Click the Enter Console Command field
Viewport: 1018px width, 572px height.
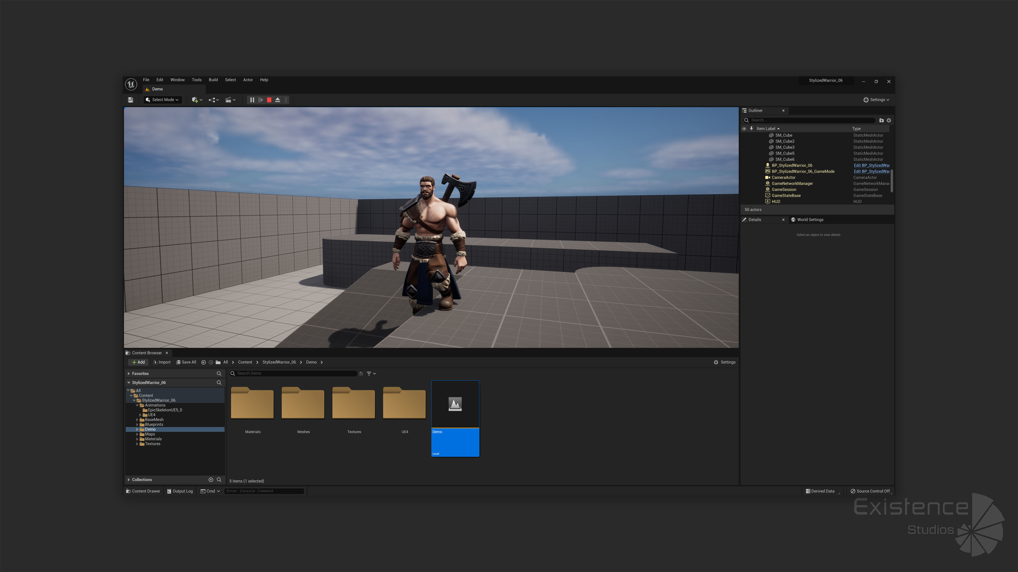(264, 491)
